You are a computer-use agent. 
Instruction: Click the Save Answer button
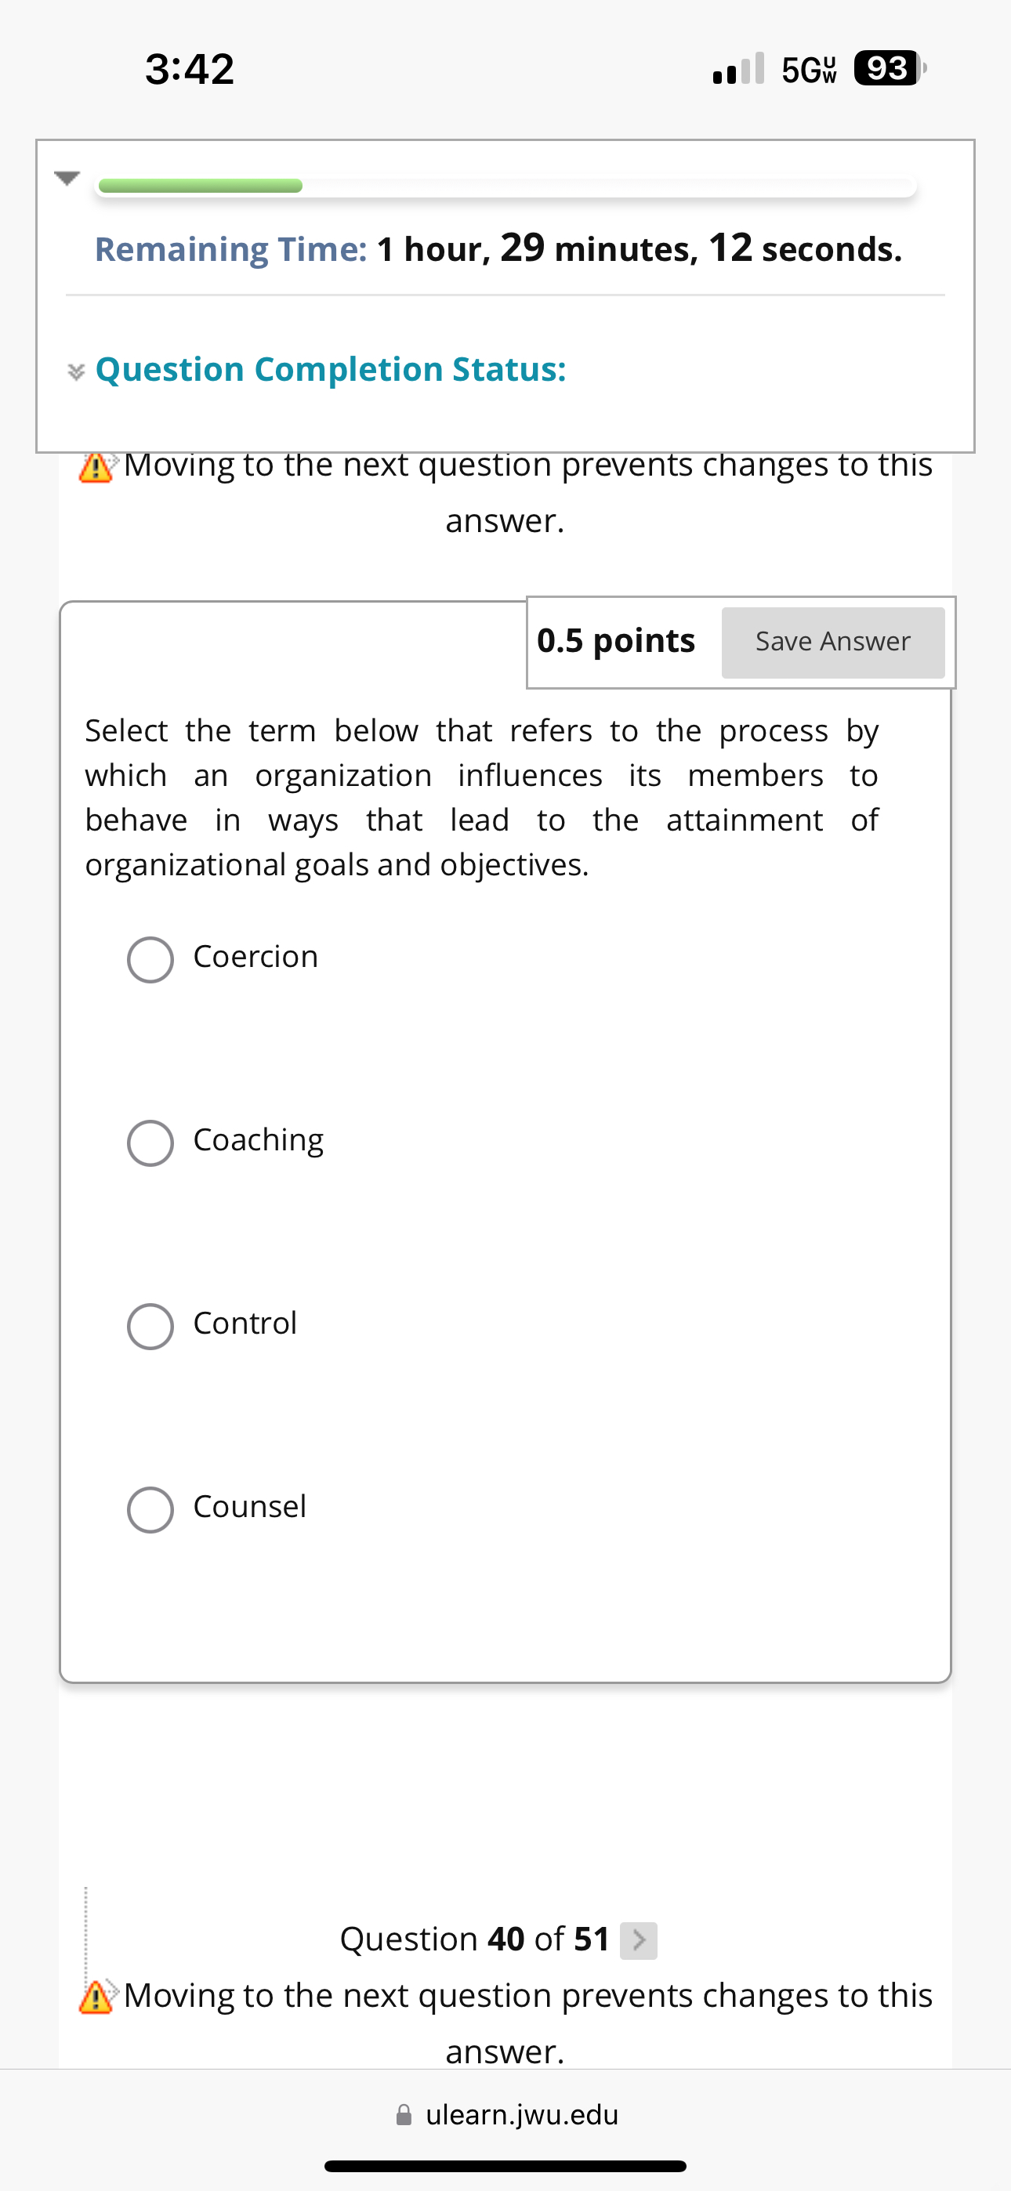pyautogui.click(x=832, y=642)
